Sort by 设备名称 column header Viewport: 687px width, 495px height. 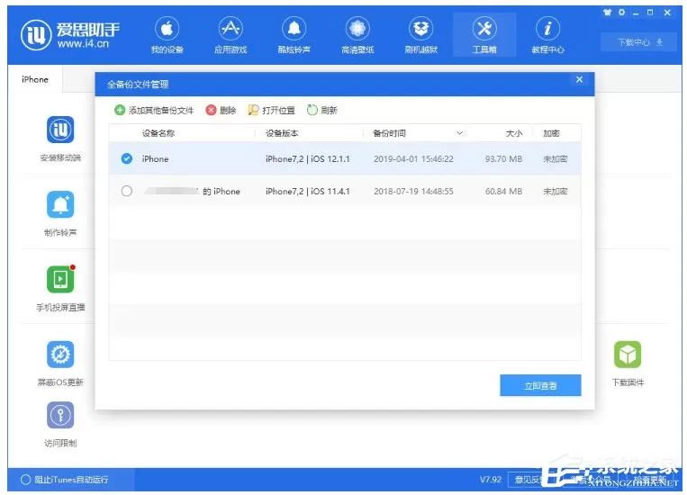(x=158, y=133)
